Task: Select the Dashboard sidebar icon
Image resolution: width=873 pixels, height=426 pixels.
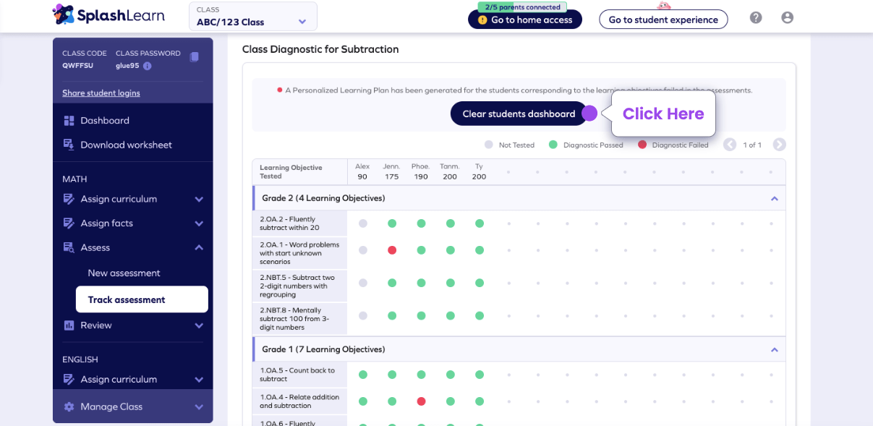Action: pos(69,119)
